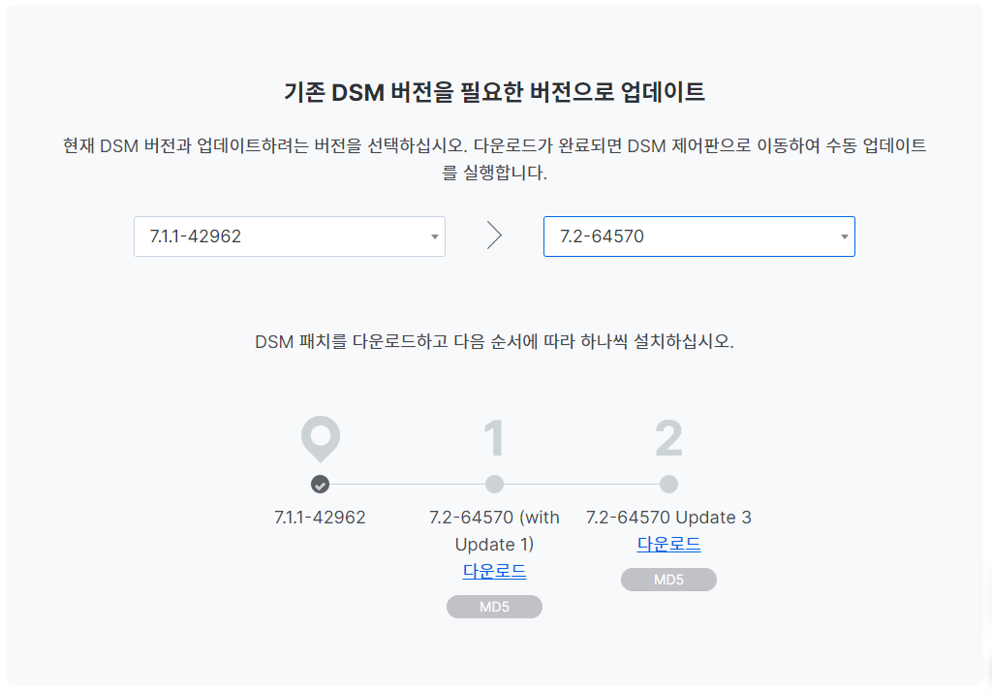The image size is (992, 693).
Task: Click the MD5 button under step 1 download
Action: tap(494, 606)
